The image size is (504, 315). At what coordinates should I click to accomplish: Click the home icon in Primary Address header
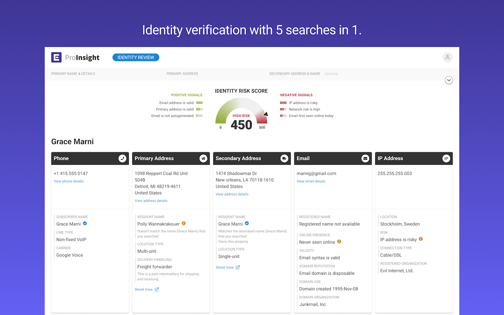(x=203, y=158)
